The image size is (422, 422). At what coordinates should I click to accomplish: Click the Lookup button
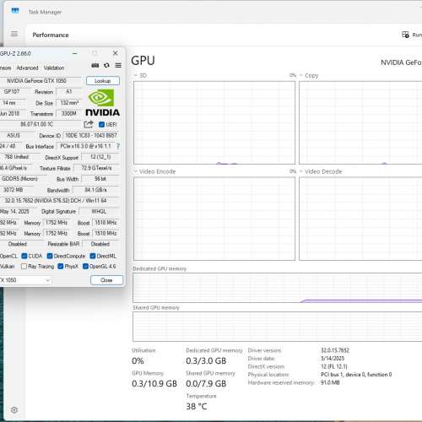(103, 81)
